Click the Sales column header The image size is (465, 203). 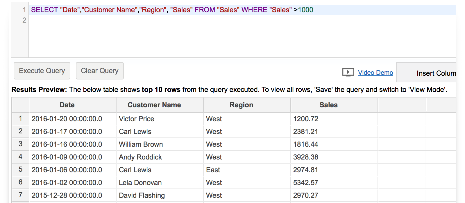pyautogui.click(x=328, y=105)
